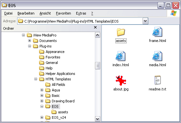Click the 'frame.html' file name
Screen dimensions: 181x123
157,41
